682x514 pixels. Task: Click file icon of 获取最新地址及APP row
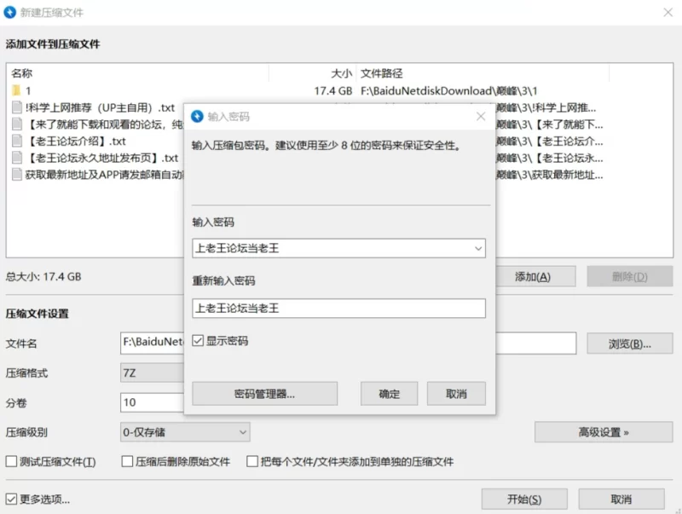17,175
